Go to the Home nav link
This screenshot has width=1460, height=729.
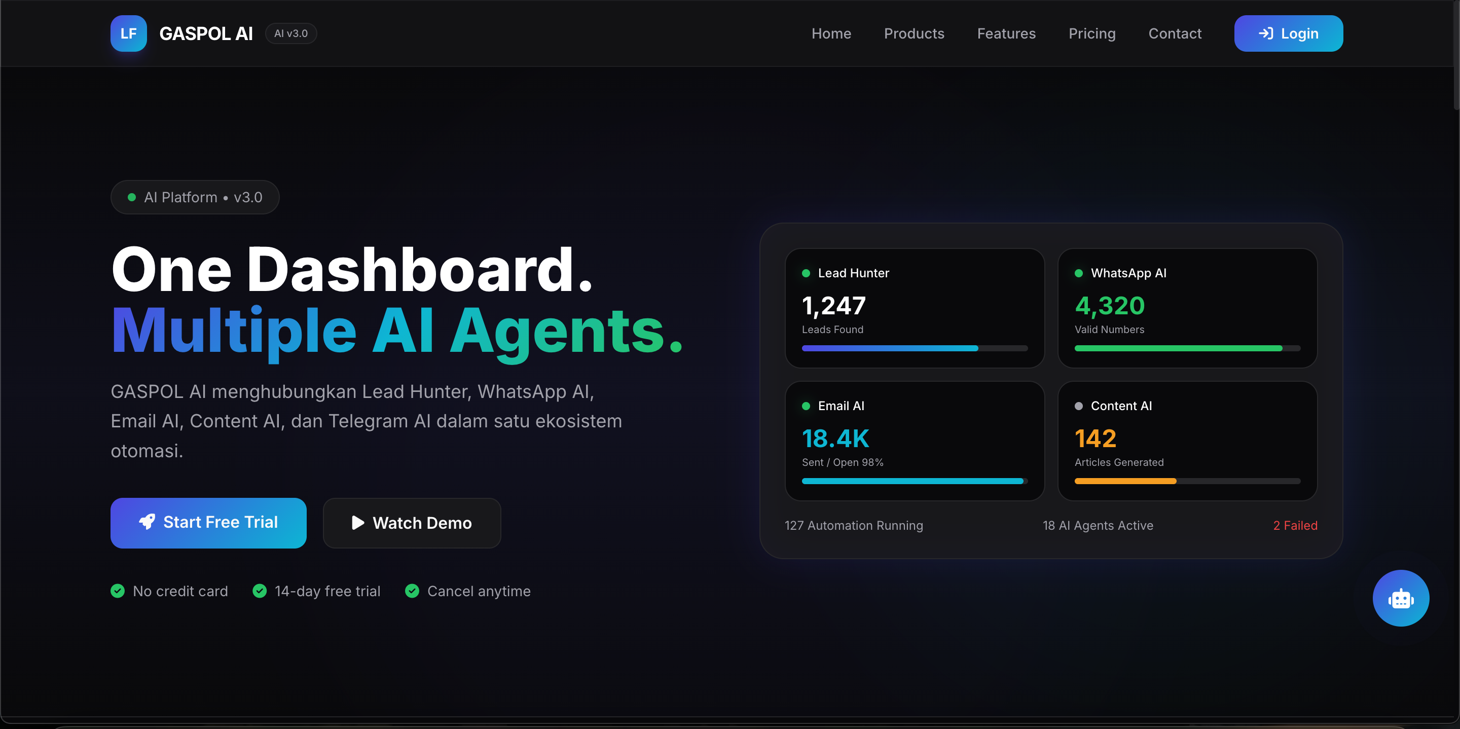[x=831, y=33]
